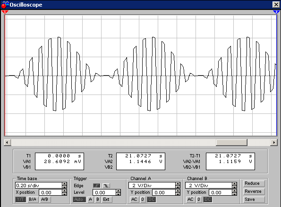
Task: Decrease the X position value
Action: point(65,194)
